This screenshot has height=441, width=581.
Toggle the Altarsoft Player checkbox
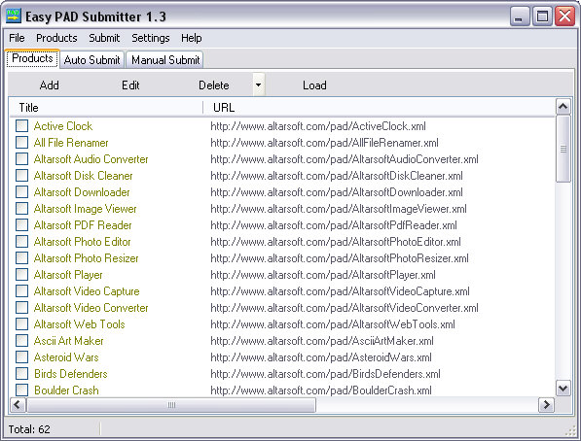point(21,275)
